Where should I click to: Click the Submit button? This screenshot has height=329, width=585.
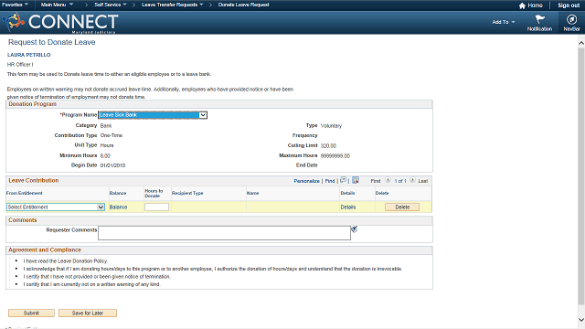(31, 313)
